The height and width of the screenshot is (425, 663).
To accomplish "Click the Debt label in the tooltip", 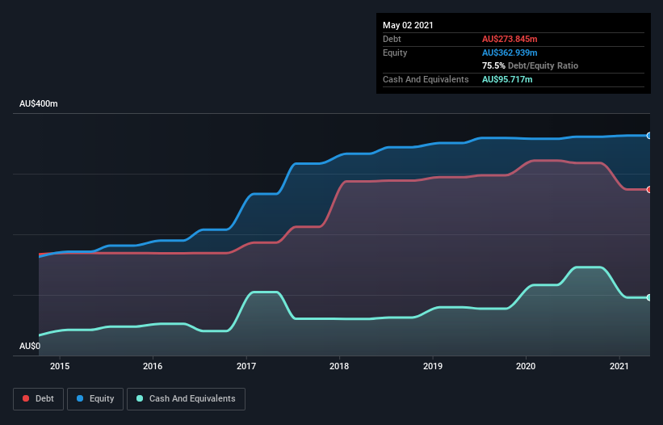I will [392, 39].
